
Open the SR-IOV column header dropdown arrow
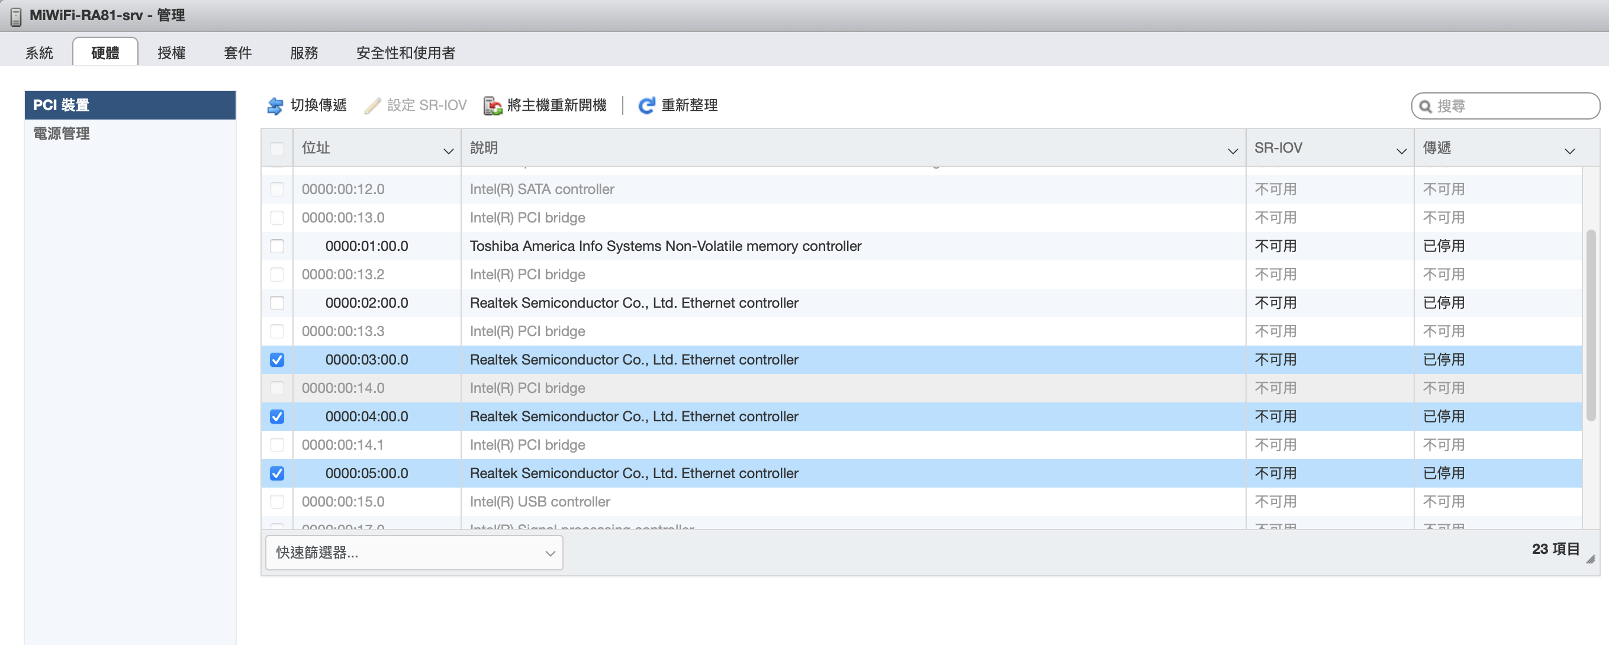pos(1401,151)
